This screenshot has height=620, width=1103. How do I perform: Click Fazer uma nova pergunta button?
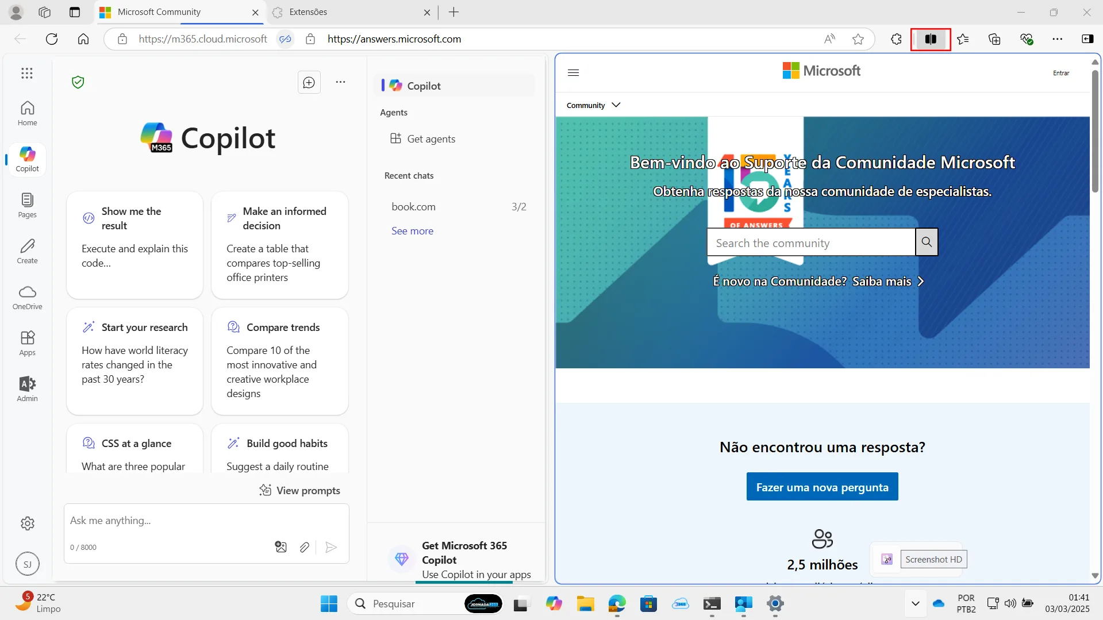point(822,487)
